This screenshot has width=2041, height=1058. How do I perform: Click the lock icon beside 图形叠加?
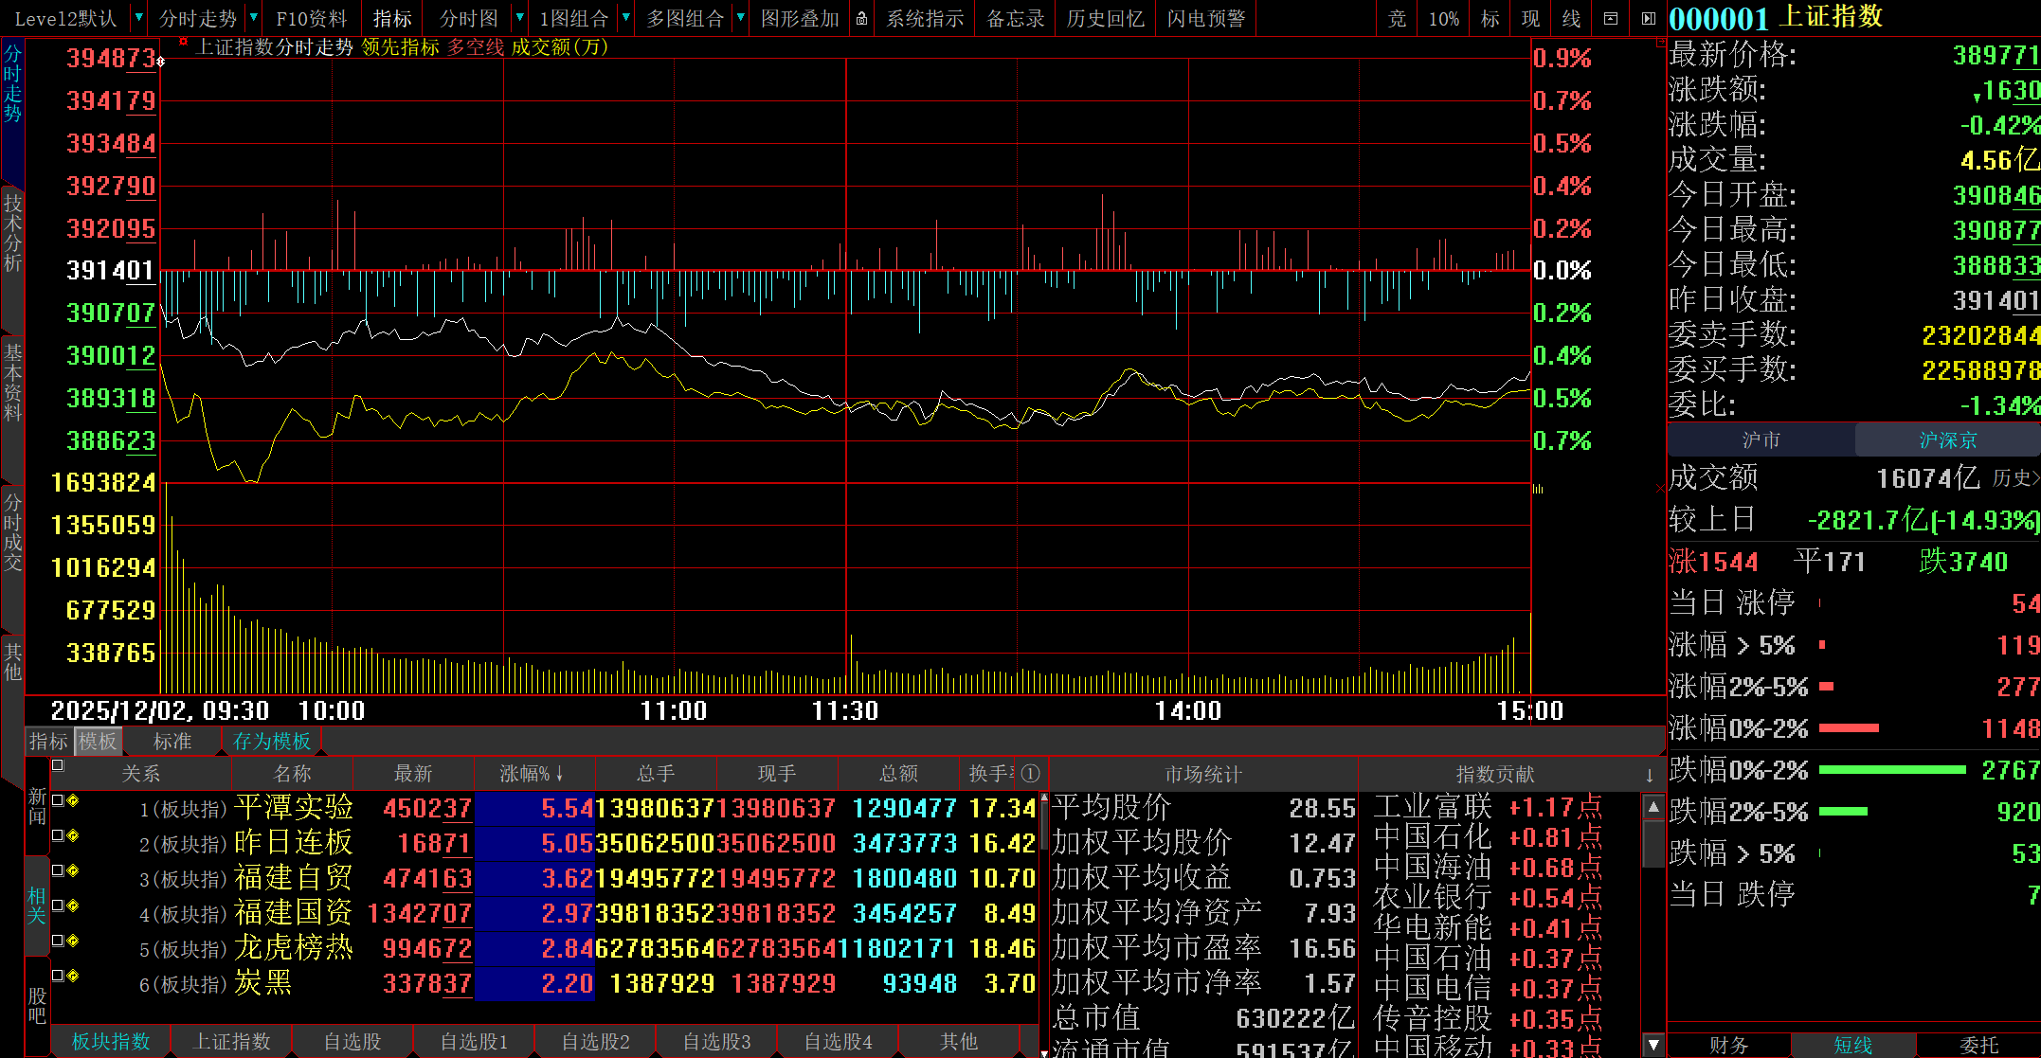click(861, 19)
